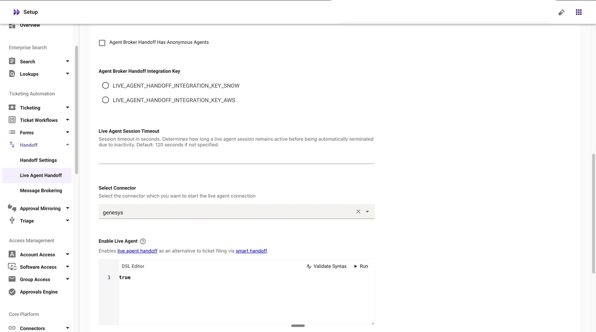The width and height of the screenshot is (596, 332).
Task: Click the page vertical scrollbar
Action: [593, 213]
